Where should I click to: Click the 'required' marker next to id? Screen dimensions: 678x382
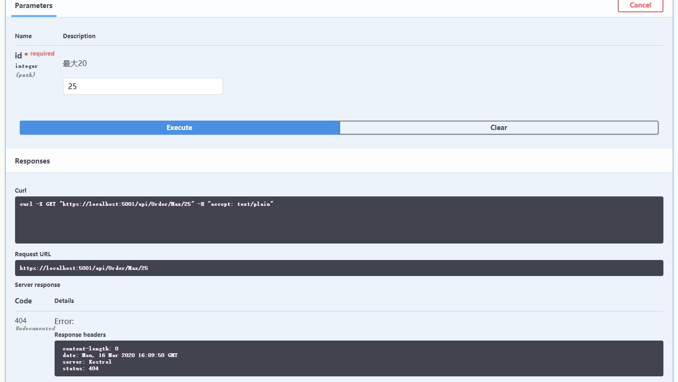[x=42, y=54]
